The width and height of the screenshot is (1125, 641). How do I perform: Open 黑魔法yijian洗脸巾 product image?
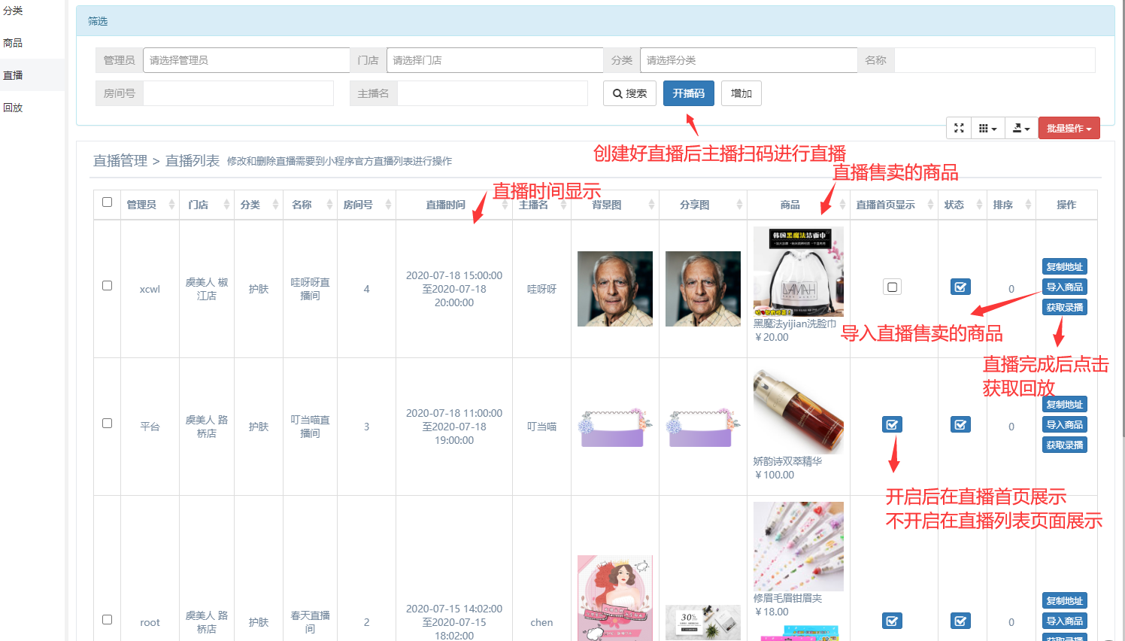[799, 272]
